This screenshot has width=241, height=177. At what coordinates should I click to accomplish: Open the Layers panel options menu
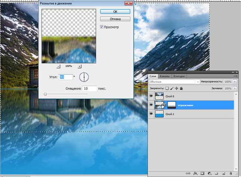pos(236,76)
